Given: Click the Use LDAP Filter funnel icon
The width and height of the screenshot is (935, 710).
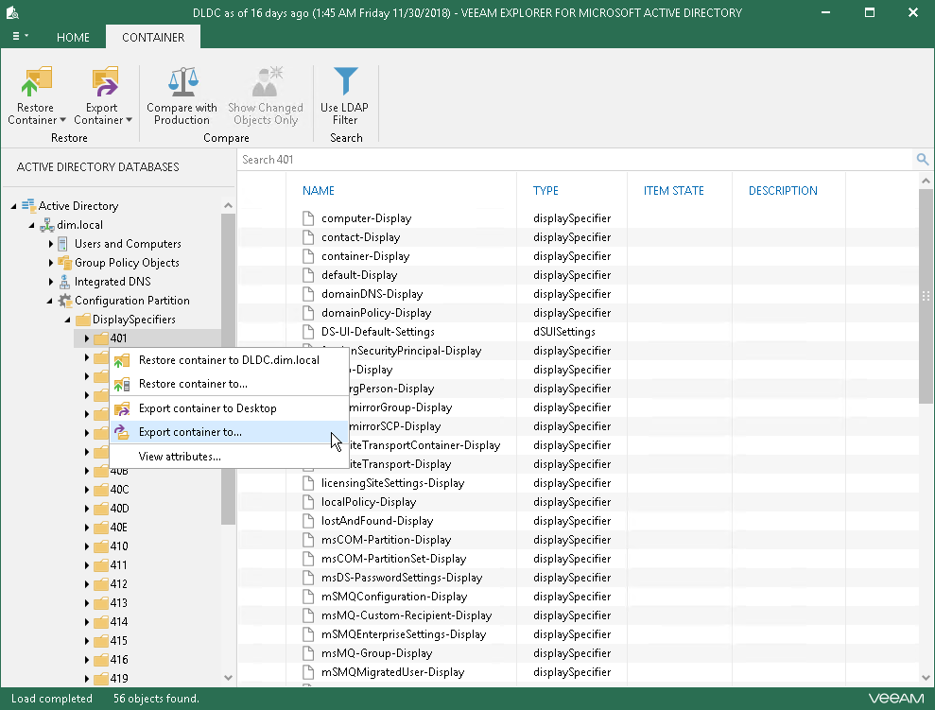Looking at the screenshot, I should (345, 83).
